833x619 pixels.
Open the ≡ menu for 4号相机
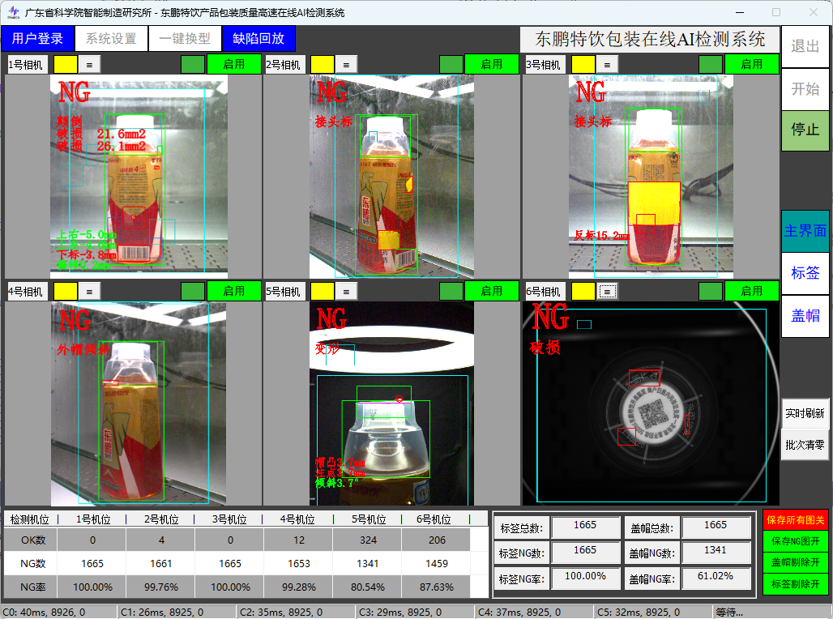point(89,292)
